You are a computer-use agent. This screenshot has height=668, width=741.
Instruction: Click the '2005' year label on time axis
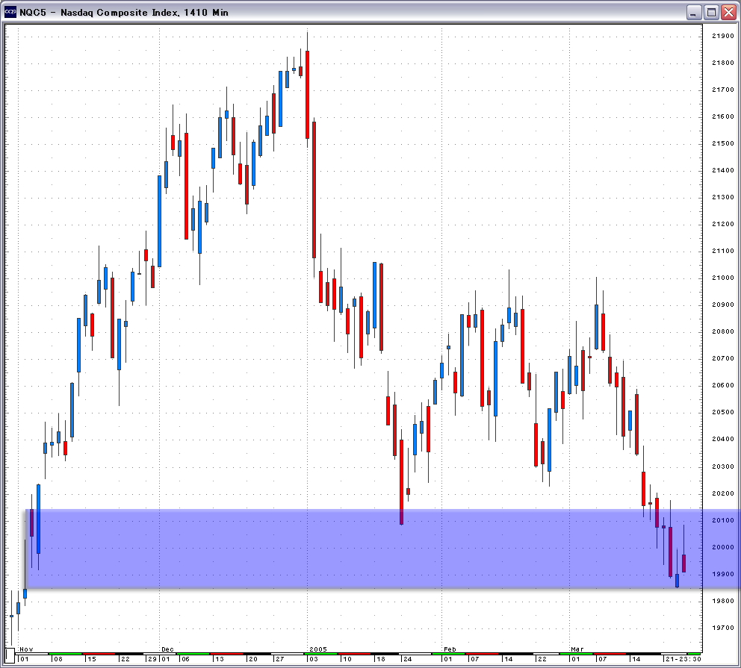coord(318,649)
